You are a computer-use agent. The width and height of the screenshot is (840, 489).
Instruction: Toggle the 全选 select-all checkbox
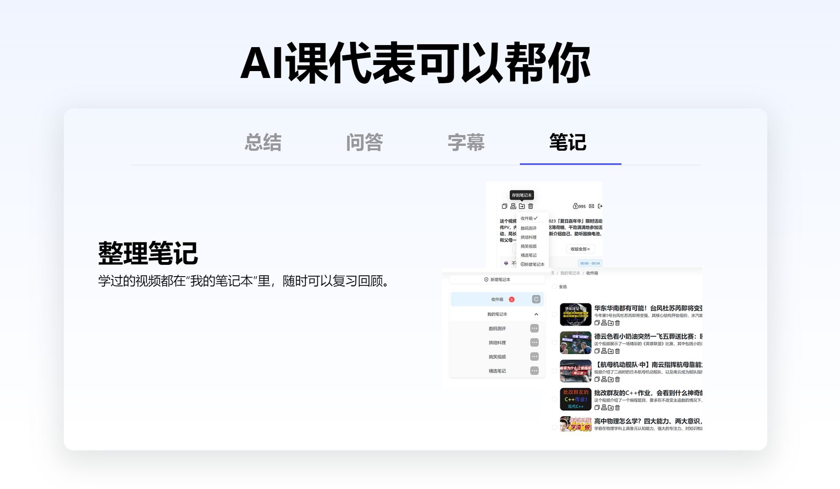[x=554, y=286]
